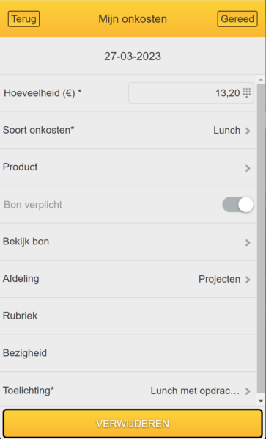The height and width of the screenshot is (439, 266).
Task: Click the Bekijk bon arrow icon
Action: pos(248,242)
